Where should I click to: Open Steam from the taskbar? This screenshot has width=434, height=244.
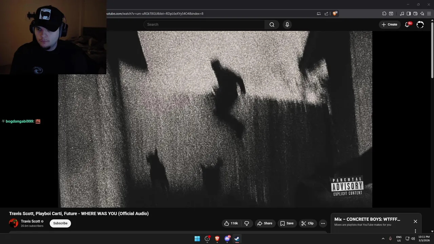pos(237,239)
